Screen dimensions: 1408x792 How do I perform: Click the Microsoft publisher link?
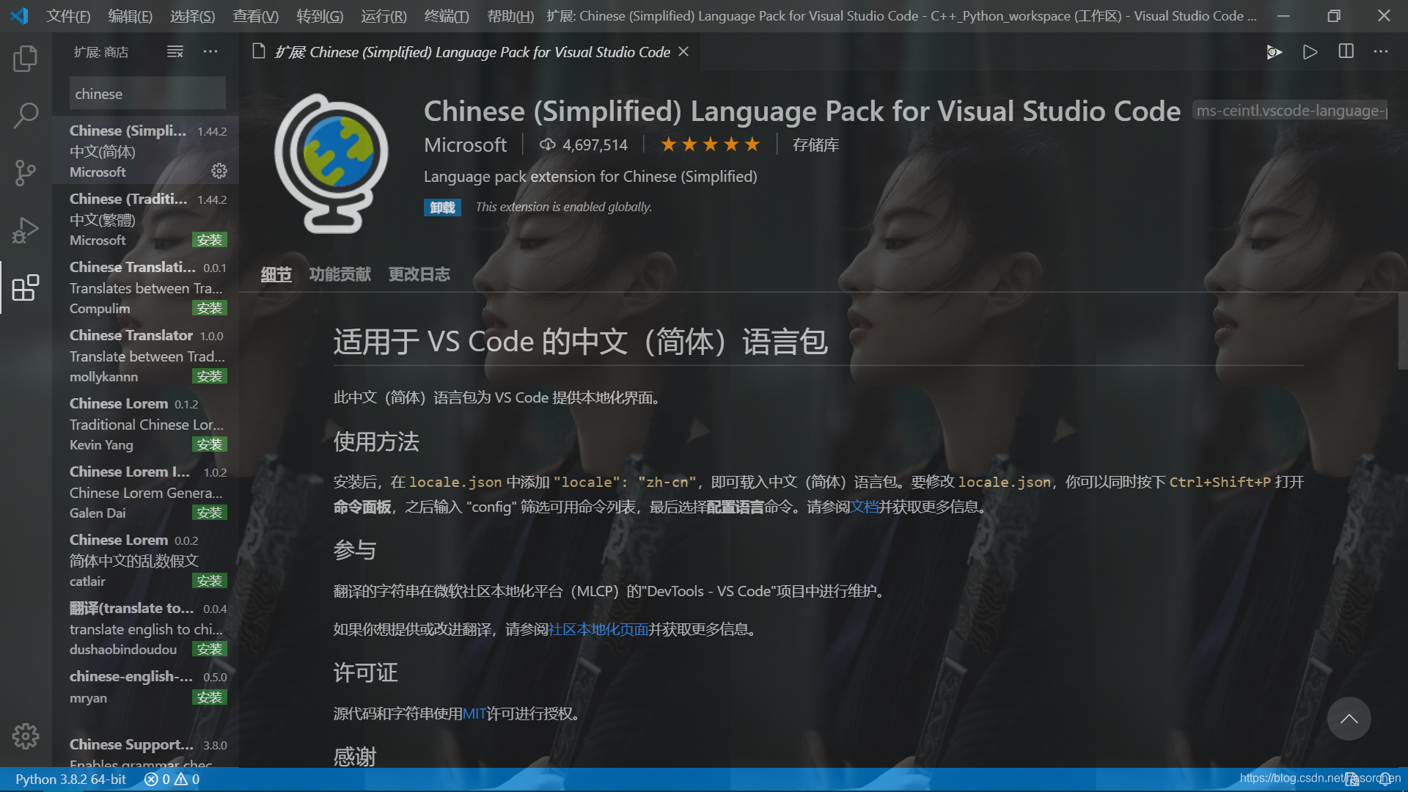(x=465, y=144)
